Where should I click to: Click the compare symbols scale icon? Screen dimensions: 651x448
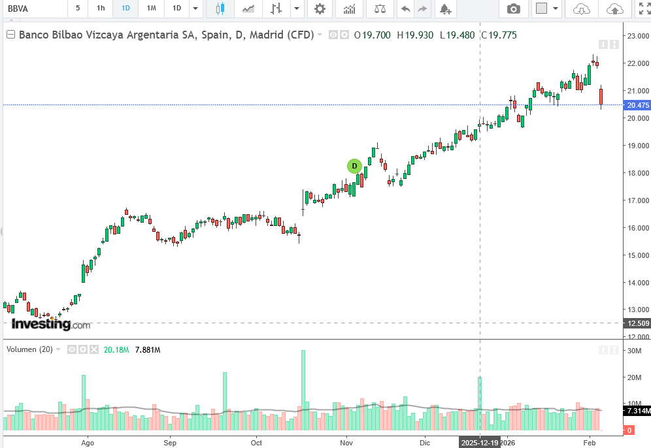pyautogui.click(x=379, y=8)
